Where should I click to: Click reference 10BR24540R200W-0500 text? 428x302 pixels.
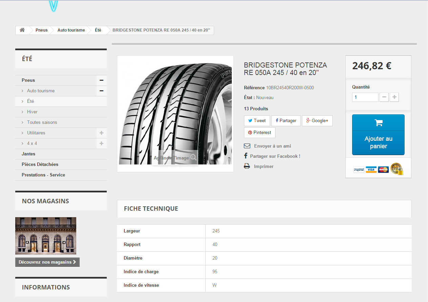pos(290,88)
